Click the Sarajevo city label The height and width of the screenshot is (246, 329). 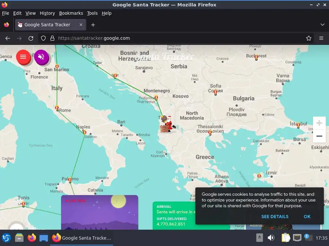[x=144, y=68]
